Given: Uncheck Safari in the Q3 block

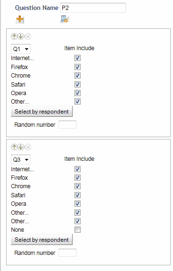Looking at the screenshot, I should pyautogui.click(x=77, y=195).
